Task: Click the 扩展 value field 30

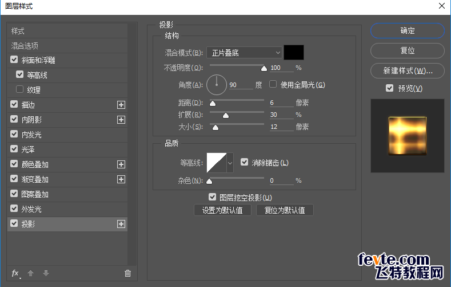Action: (x=281, y=115)
